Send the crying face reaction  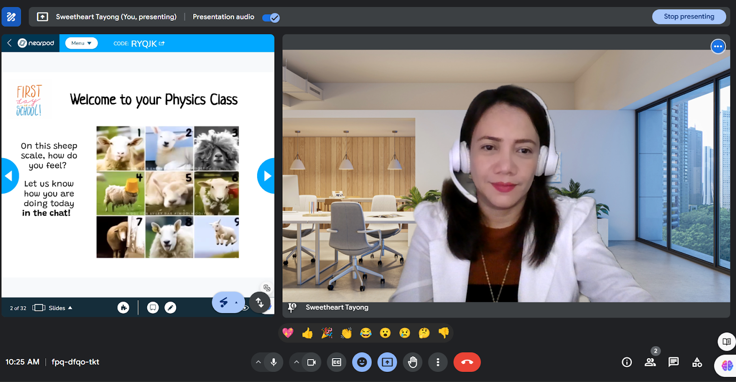coord(405,333)
